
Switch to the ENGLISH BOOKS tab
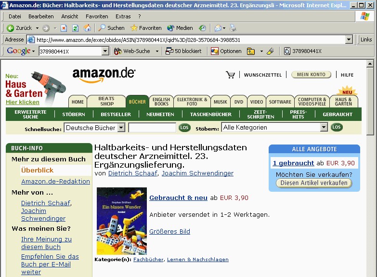click(161, 102)
